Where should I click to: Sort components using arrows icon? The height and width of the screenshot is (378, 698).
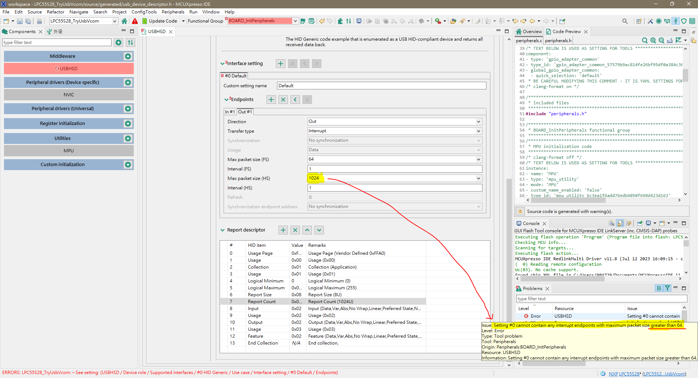[130, 43]
